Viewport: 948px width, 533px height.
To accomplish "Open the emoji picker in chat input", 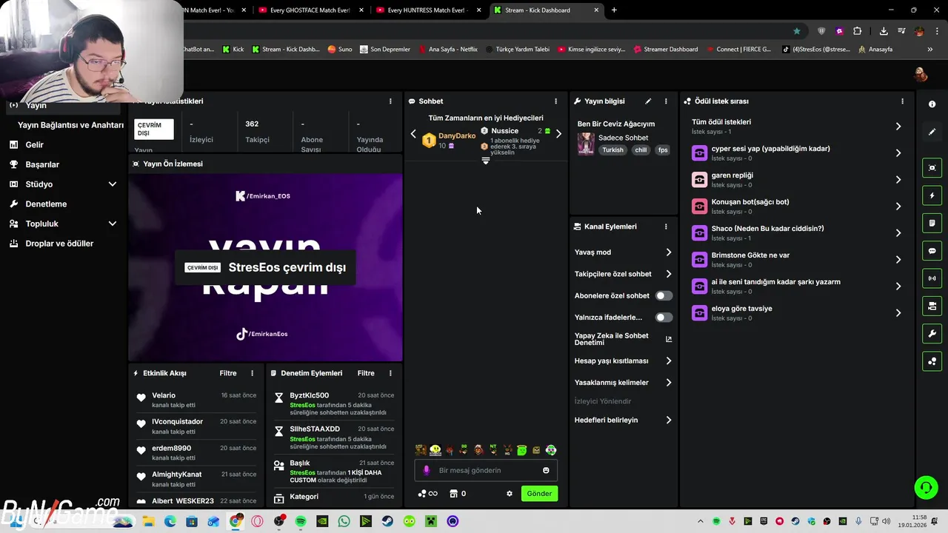I will [x=546, y=470].
